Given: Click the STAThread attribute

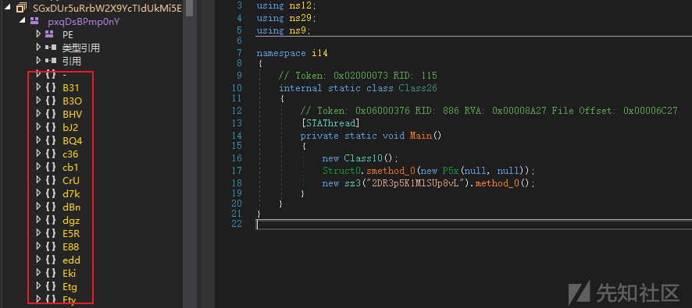Looking at the screenshot, I should point(330,123).
